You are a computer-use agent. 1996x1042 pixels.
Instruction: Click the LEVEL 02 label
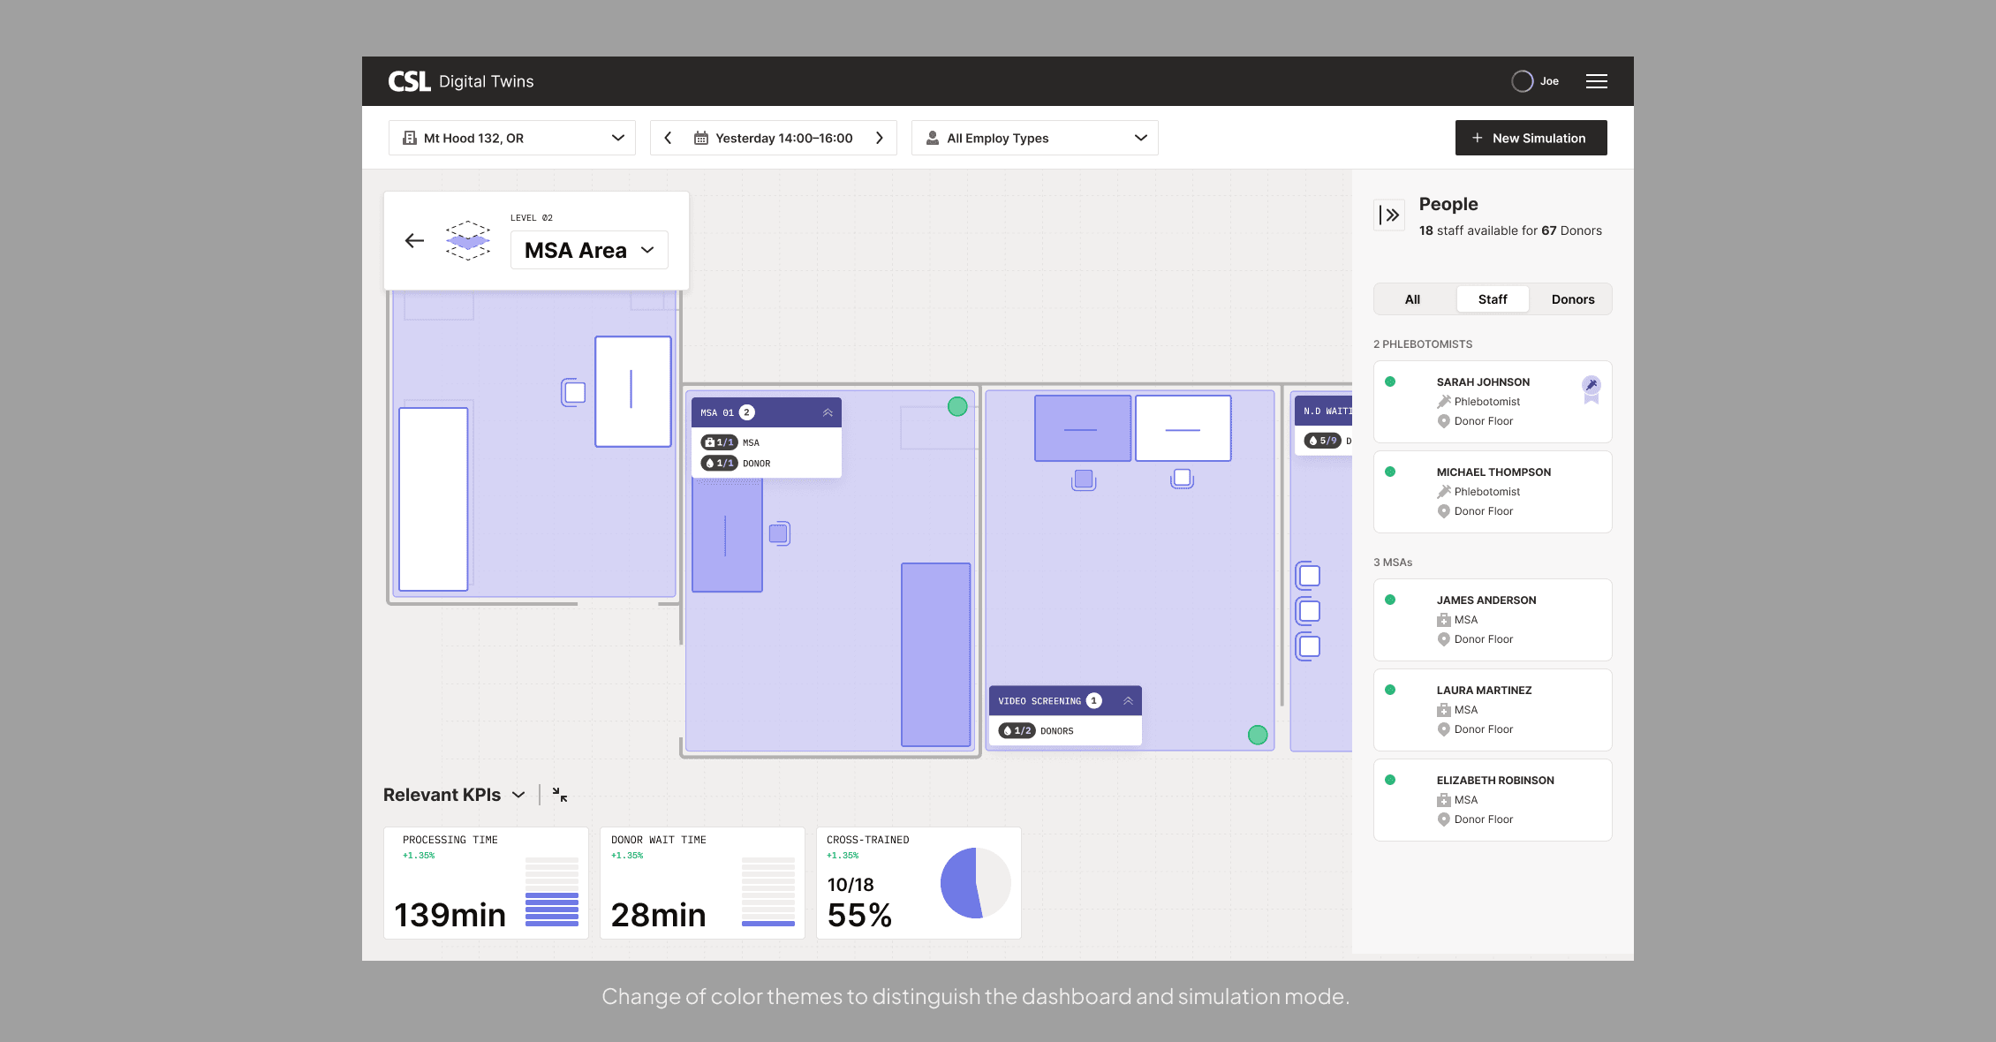click(532, 218)
